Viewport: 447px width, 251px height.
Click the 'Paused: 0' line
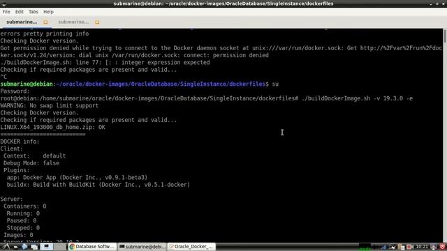click(22, 220)
